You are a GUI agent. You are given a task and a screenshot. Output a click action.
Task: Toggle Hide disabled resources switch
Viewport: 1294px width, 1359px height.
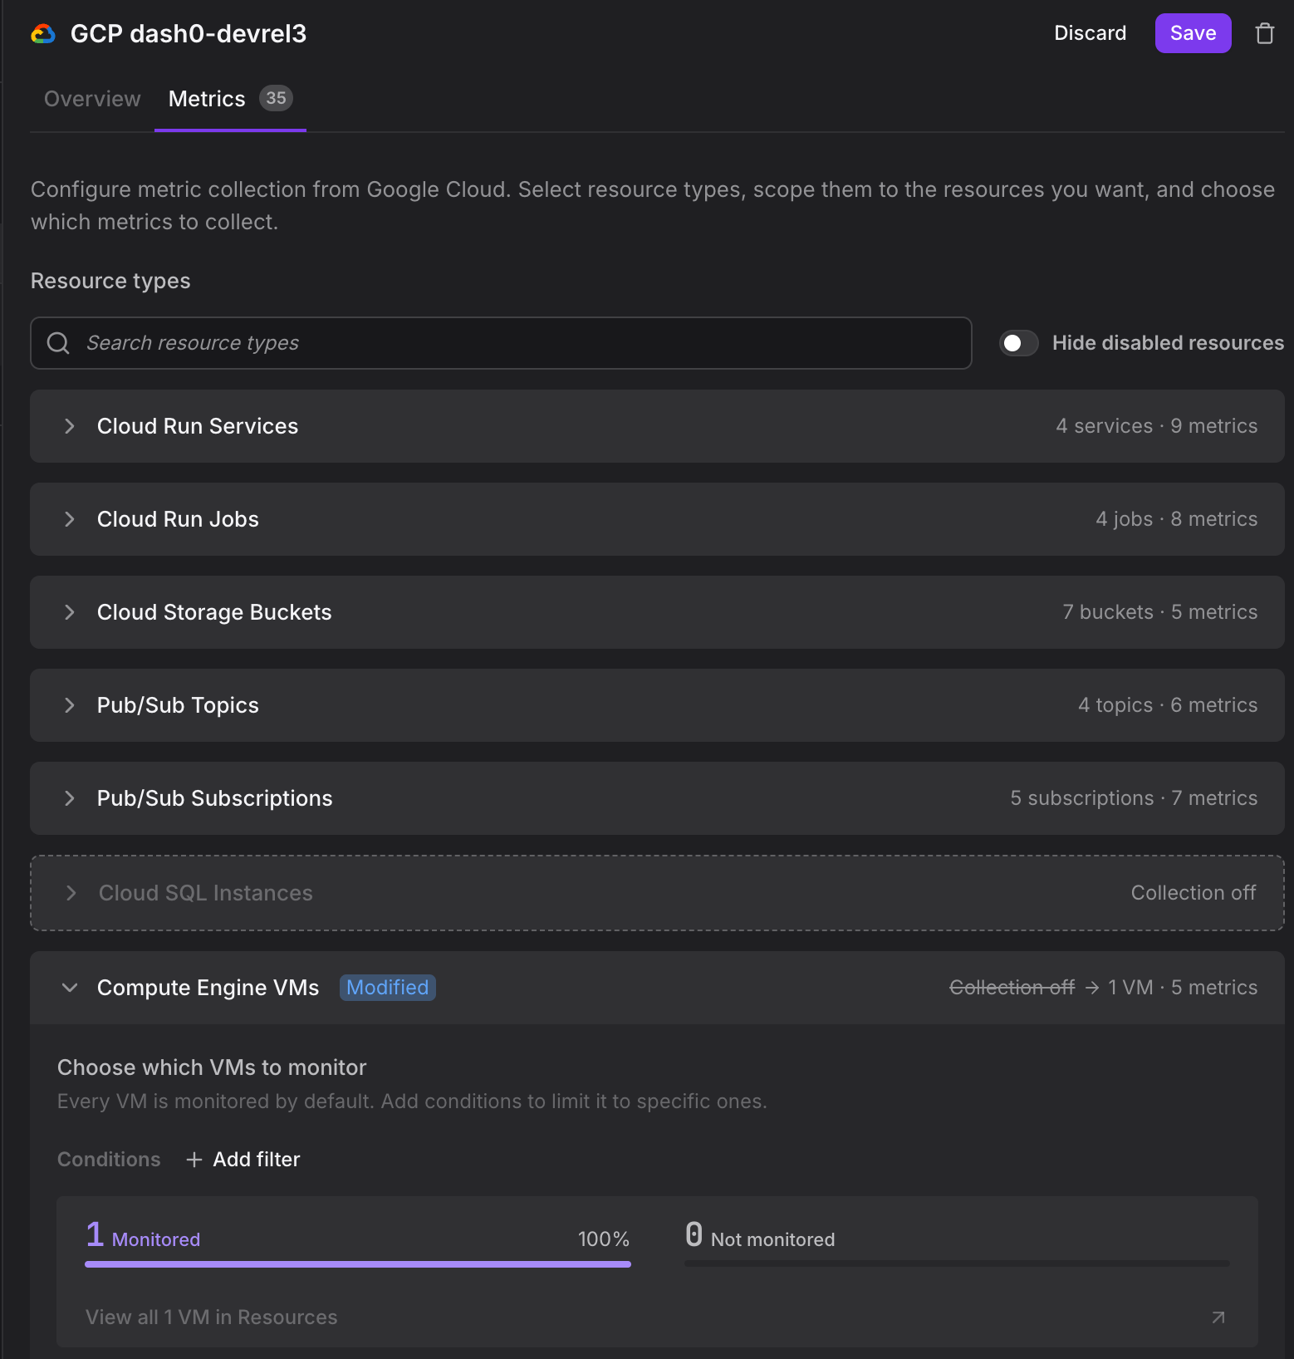(1018, 343)
